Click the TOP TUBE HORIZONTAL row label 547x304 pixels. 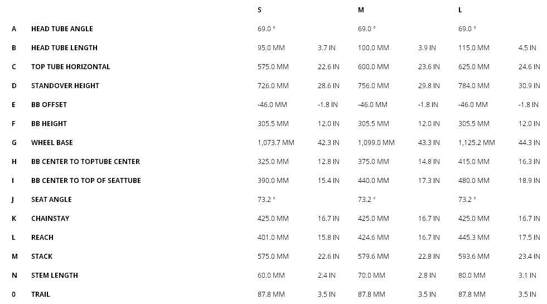[x=71, y=67]
